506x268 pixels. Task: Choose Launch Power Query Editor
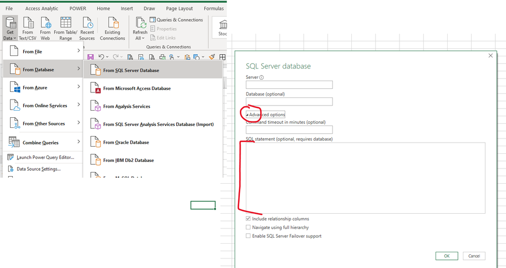(x=43, y=157)
